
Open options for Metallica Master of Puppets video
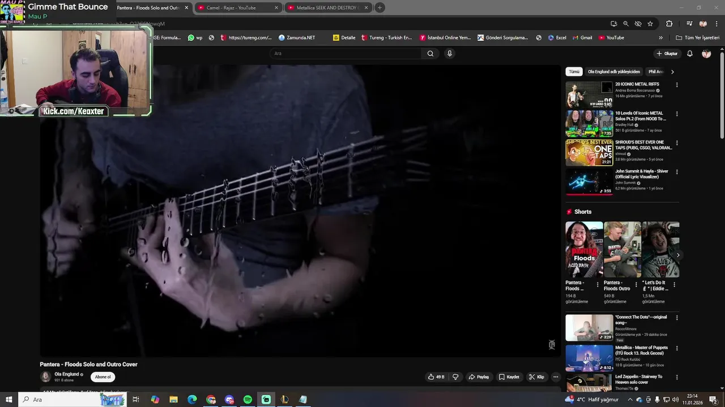[676, 348]
